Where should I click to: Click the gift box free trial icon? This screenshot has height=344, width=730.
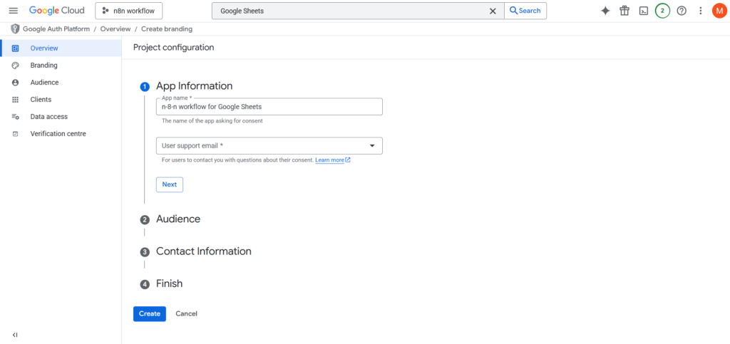(x=624, y=11)
